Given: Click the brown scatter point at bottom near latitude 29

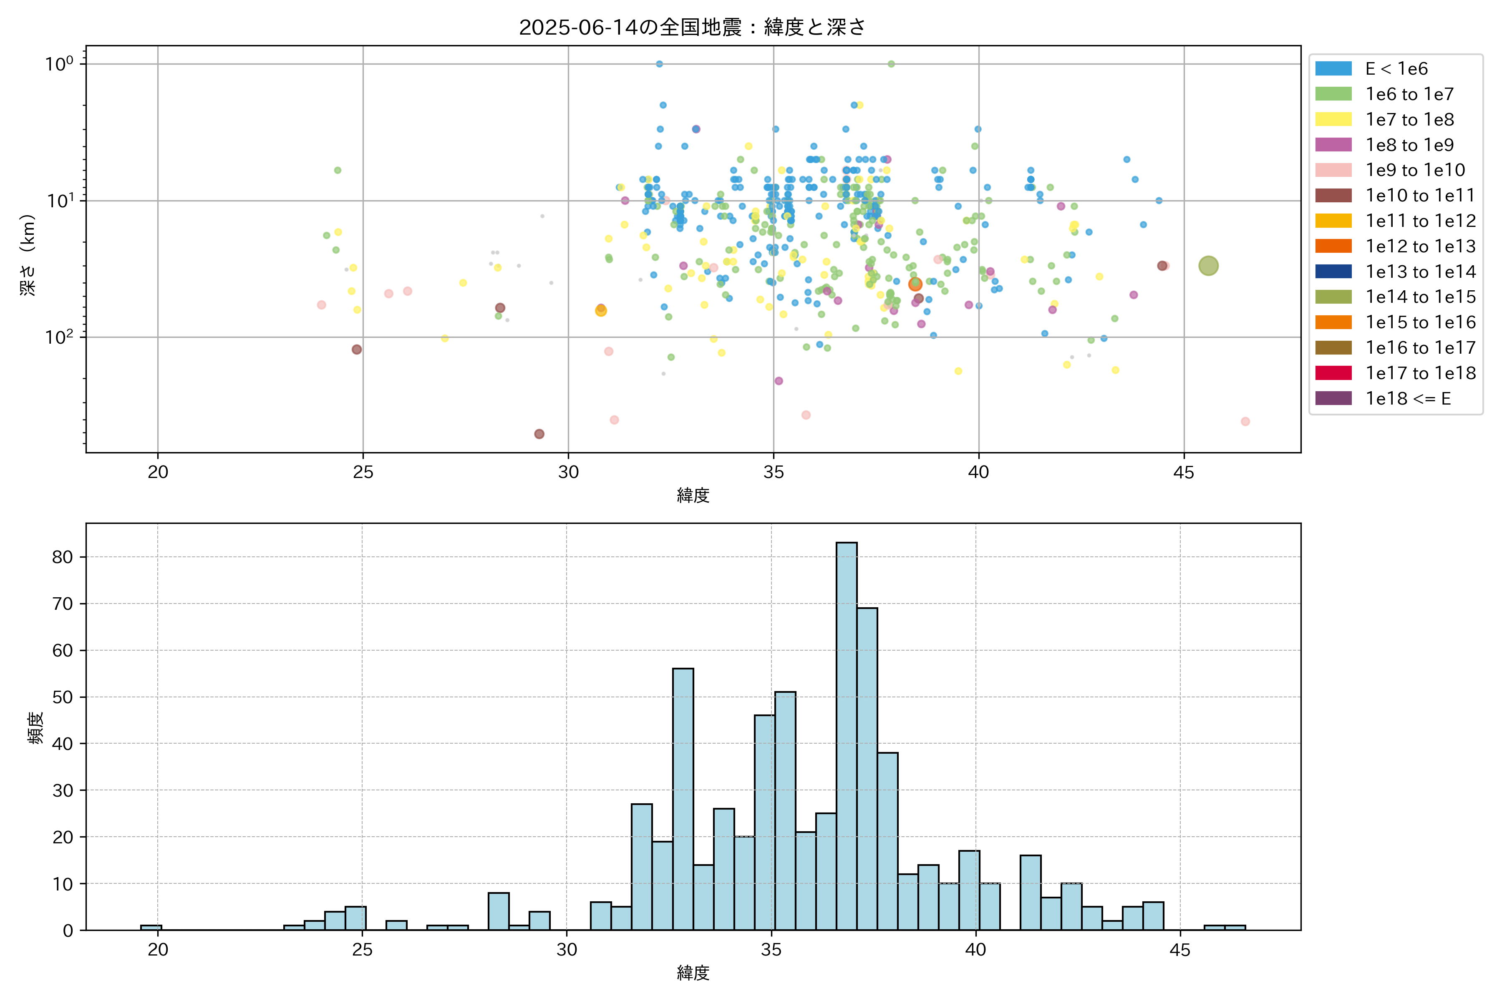Looking at the screenshot, I should point(539,434).
